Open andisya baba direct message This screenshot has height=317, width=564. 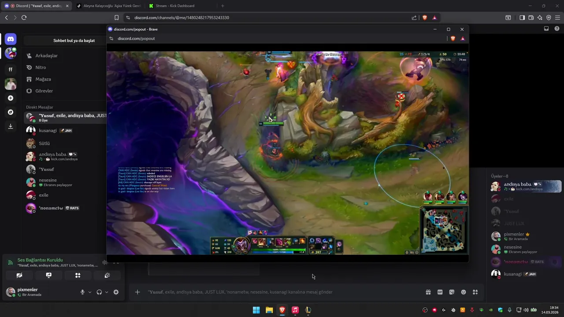click(x=65, y=156)
